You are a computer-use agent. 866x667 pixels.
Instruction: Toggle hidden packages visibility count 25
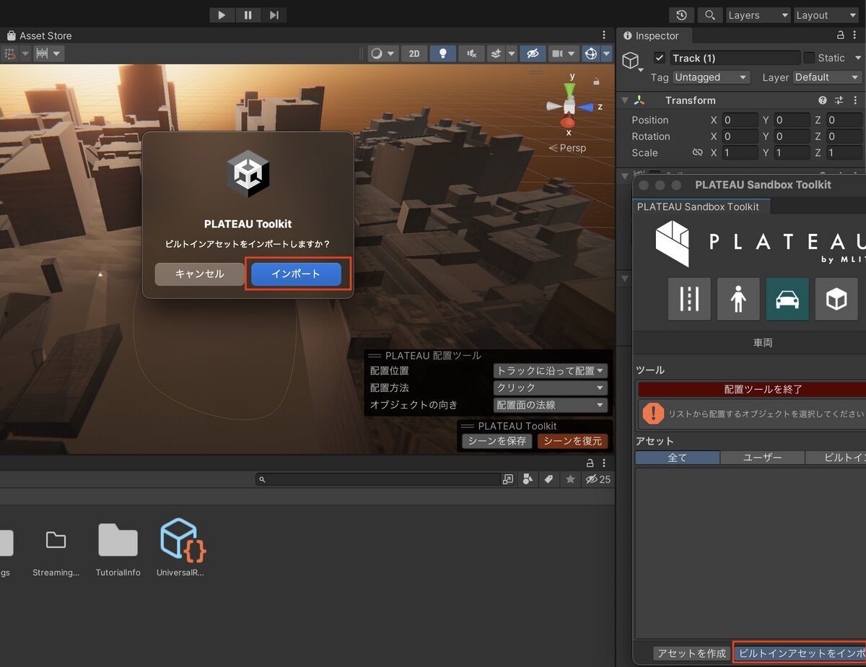(598, 479)
